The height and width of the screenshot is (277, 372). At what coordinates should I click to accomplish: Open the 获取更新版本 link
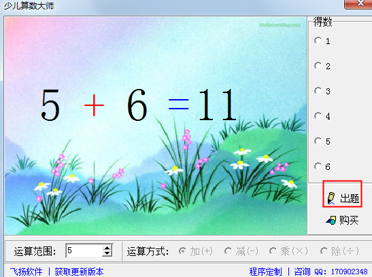79,272
